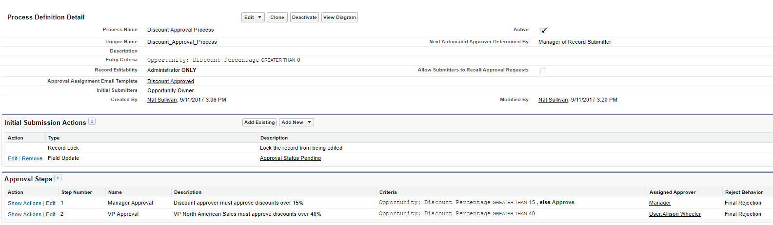Expand the Add New dropdown
773x225 pixels.
click(x=296, y=122)
